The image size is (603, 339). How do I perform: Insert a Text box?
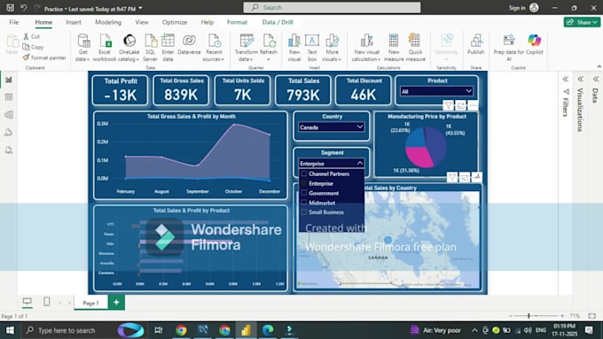[312, 48]
